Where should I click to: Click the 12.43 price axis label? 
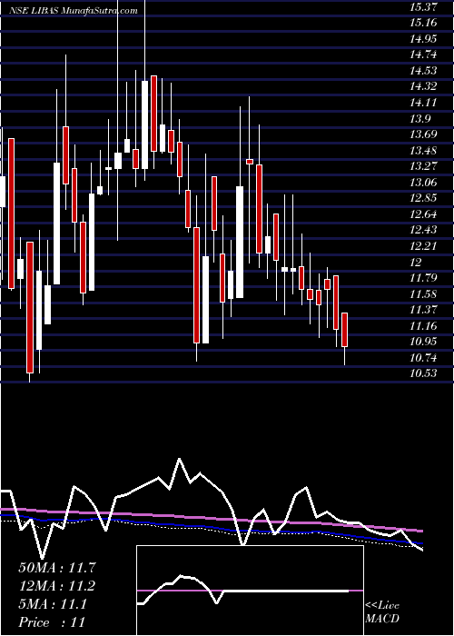tap(424, 230)
